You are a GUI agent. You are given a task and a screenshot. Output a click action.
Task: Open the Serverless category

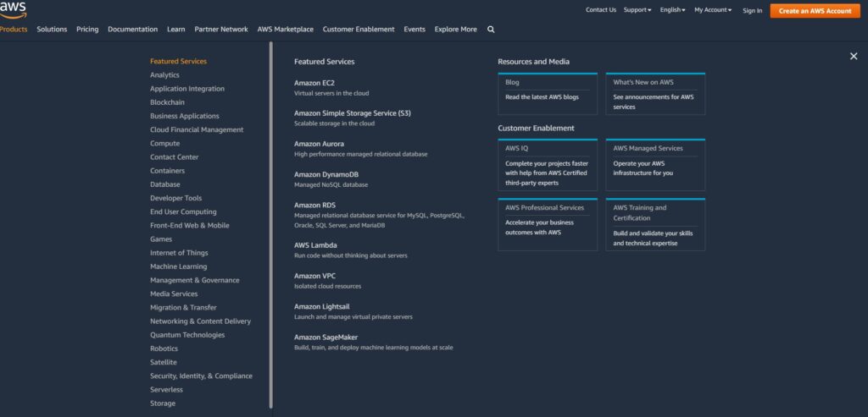(x=166, y=389)
